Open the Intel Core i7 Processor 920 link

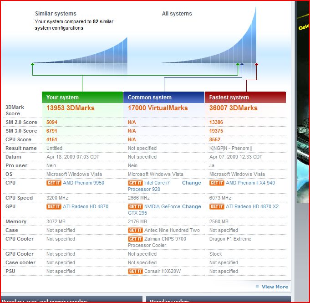(149, 186)
